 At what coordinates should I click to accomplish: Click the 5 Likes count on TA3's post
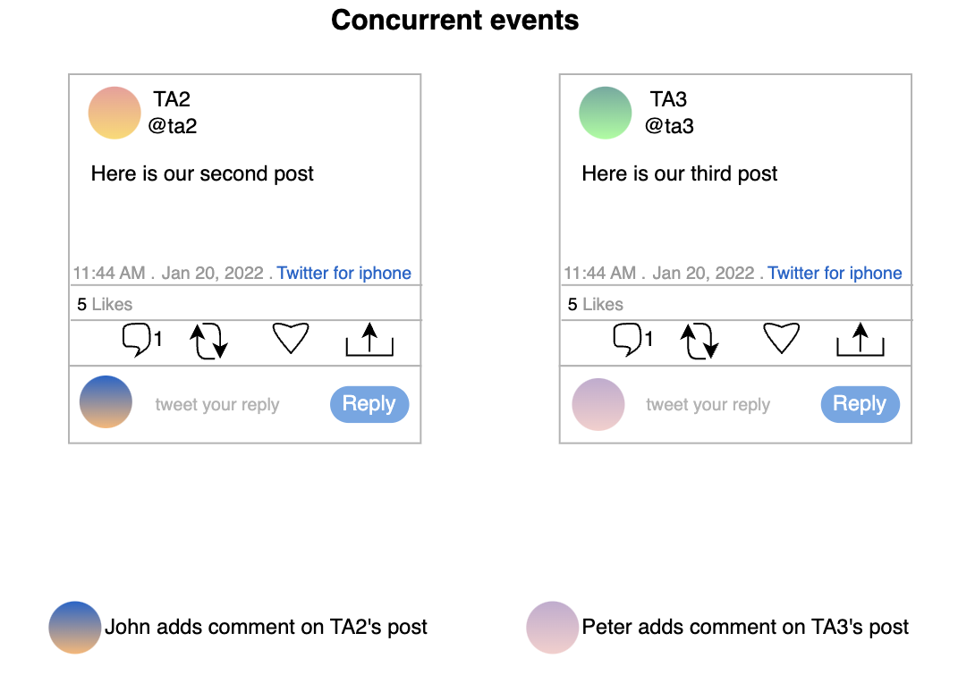(x=595, y=304)
